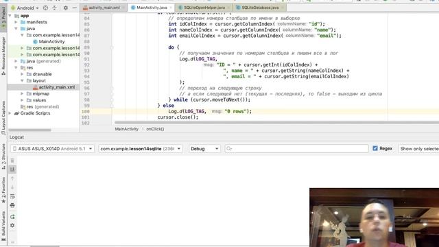
Task: Click the Gradle Scripts icon in the tree
Action: tap(16, 113)
